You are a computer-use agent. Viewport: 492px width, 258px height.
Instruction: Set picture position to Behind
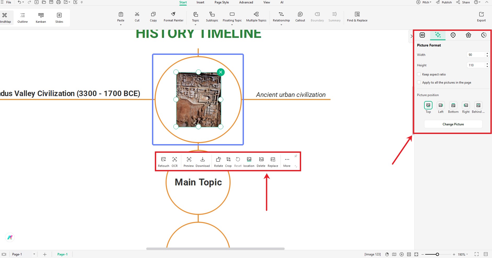click(x=478, y=105)
